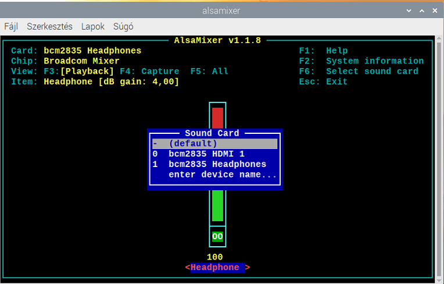Select the Headphone channel label
The image size is (444, 284).
(217, 267)
